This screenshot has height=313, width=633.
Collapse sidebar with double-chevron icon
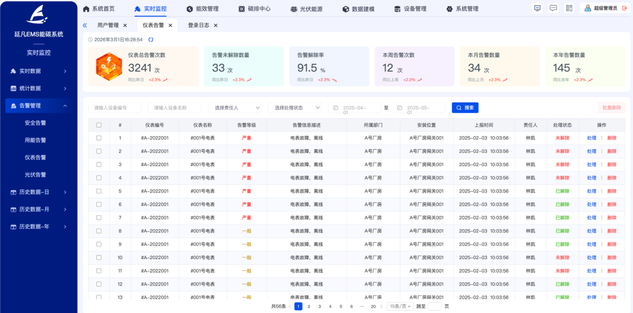pyautogui.click(x=85, y=26)
